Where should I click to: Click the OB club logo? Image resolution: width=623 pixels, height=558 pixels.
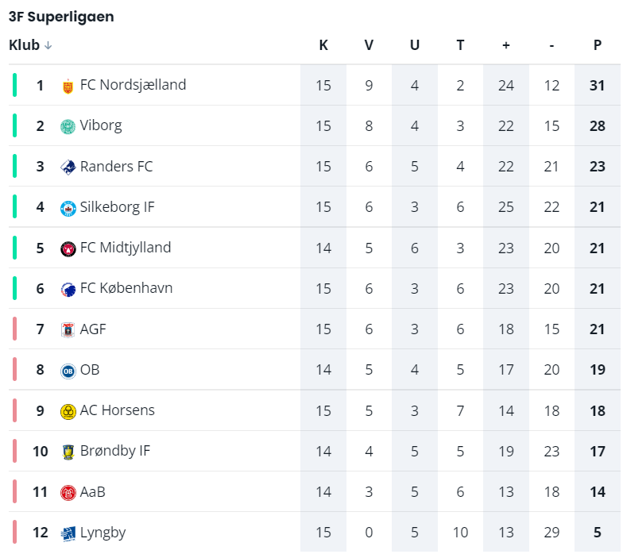(x=68, y=371)
